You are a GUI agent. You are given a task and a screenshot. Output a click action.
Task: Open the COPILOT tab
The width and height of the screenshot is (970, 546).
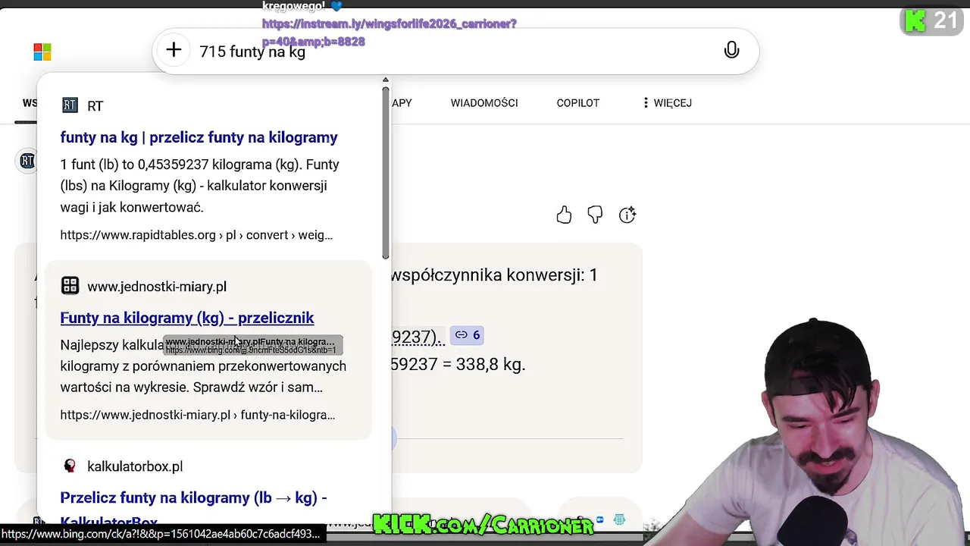pyautogui.click(x=578, y=103)
